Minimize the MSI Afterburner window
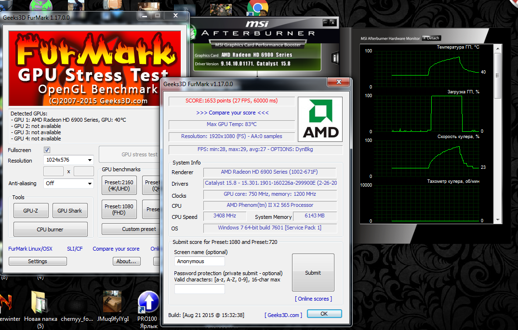Image resolution: width=518 pixels, height=330 pixels. pyautogui.click(x=325, y=22)
